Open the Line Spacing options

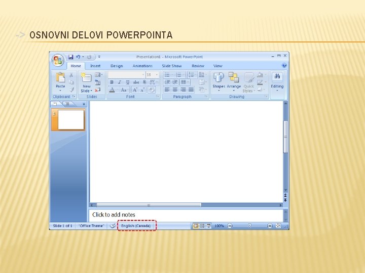tap(192, 75)
